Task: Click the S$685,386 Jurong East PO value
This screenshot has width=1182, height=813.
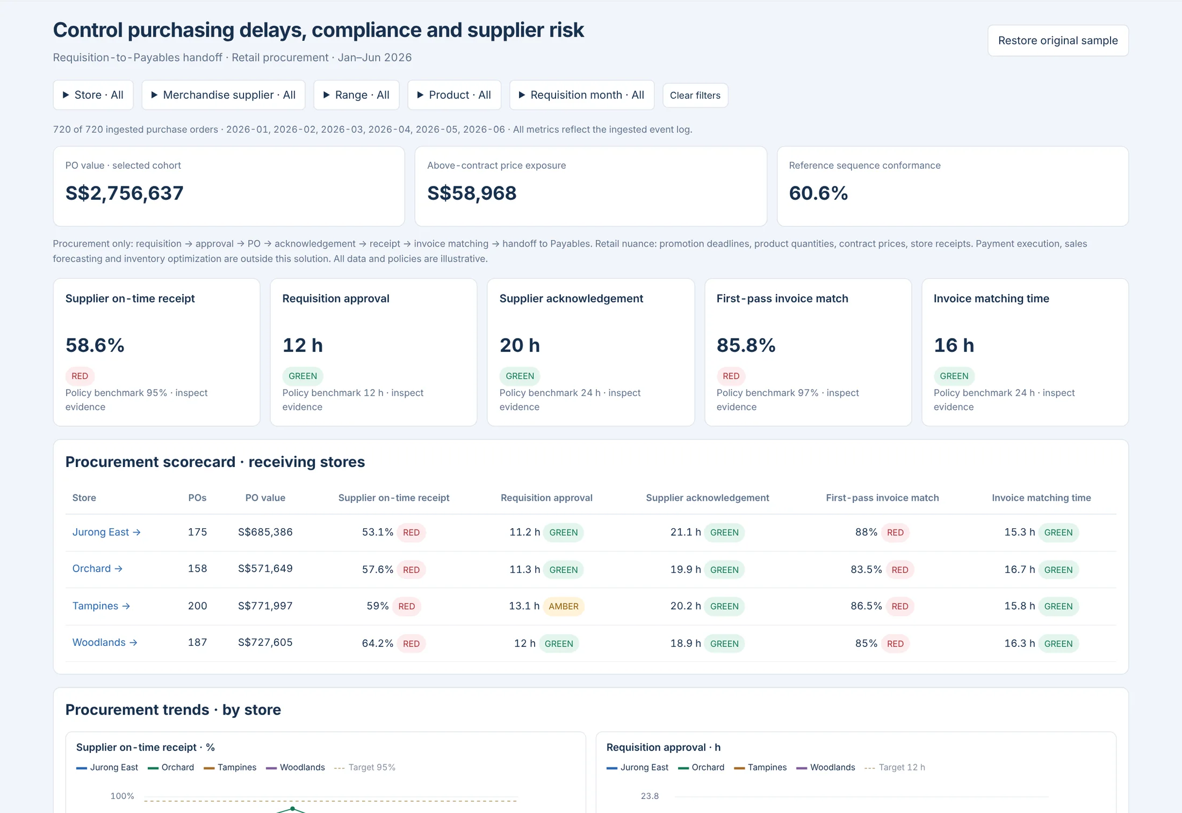Action: pos(265,532)
